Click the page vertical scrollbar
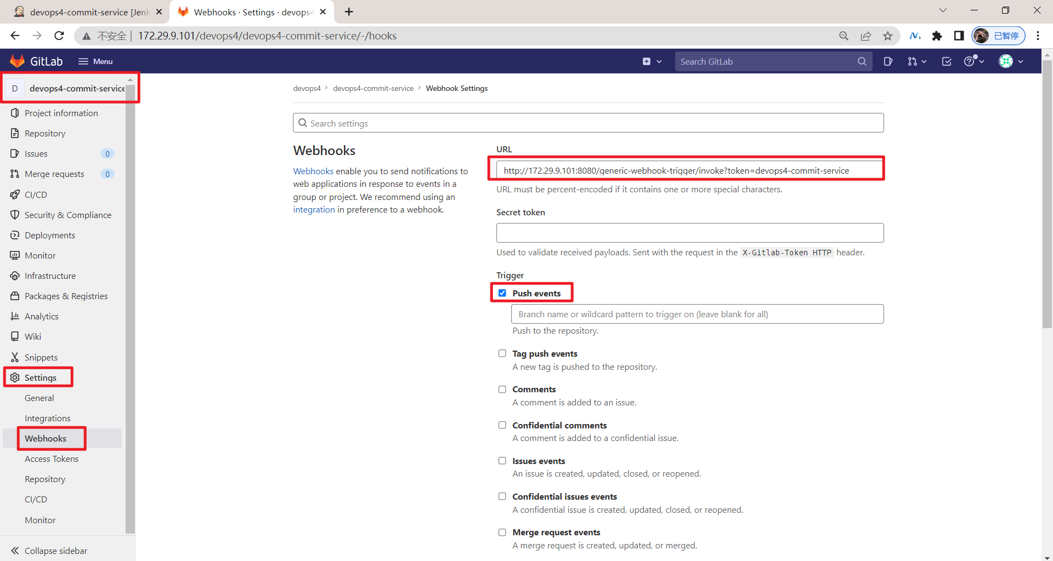1053x561 pixels. 1047,194
